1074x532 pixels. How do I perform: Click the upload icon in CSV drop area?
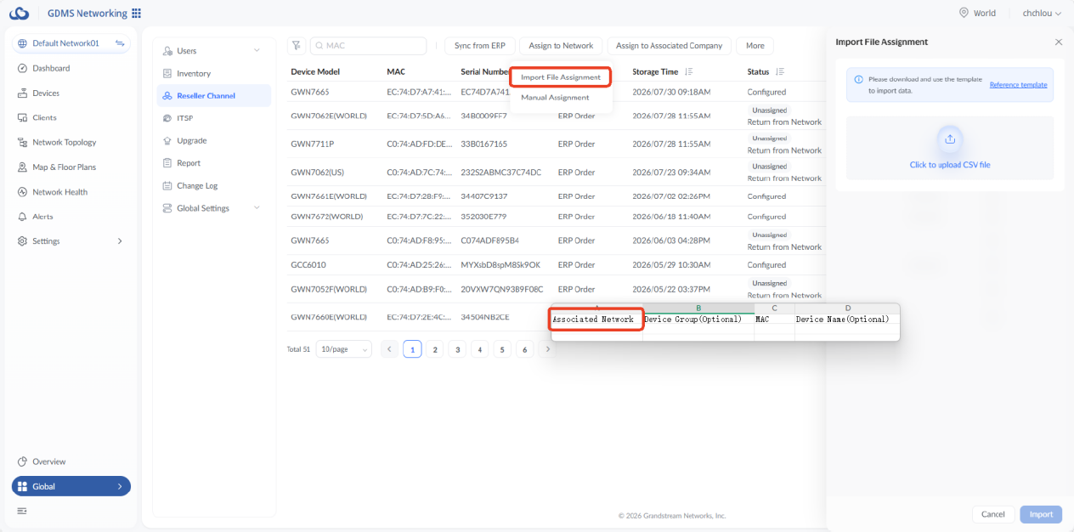point(949,139)
